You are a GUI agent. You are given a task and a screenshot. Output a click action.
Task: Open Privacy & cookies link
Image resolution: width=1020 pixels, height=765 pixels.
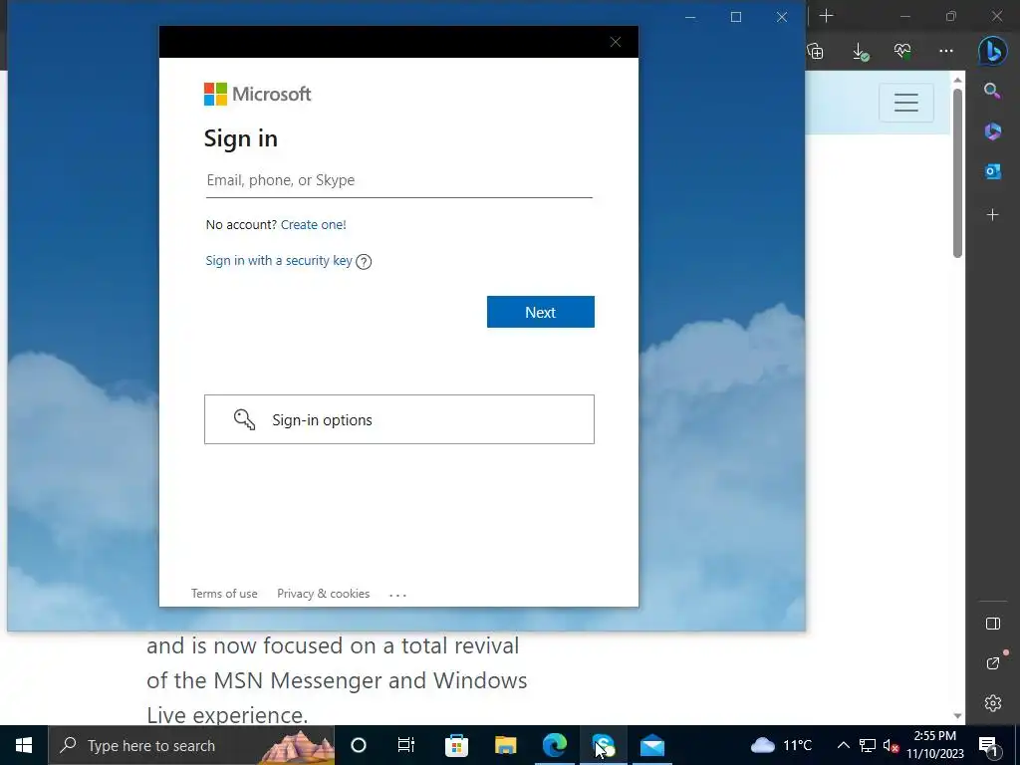[324, 594]
